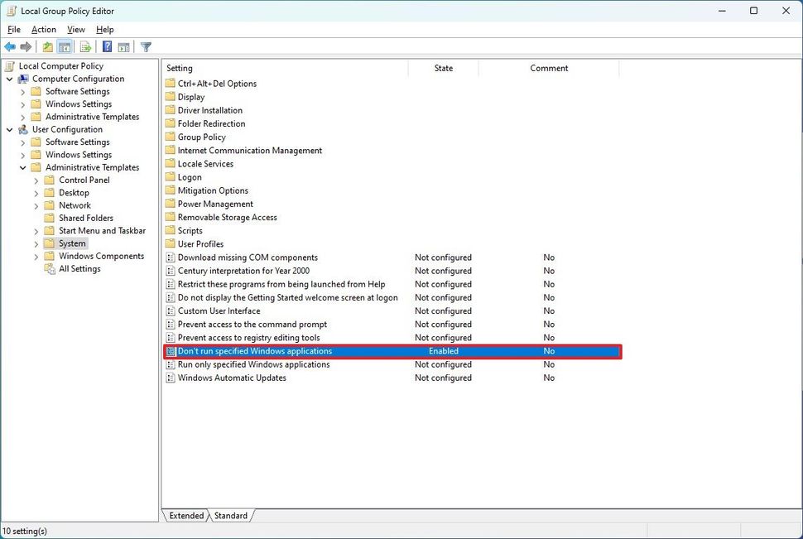Toggle the Show/Hide Console Tree toolbar icon

pyautogui.click(x=65, y=46)
